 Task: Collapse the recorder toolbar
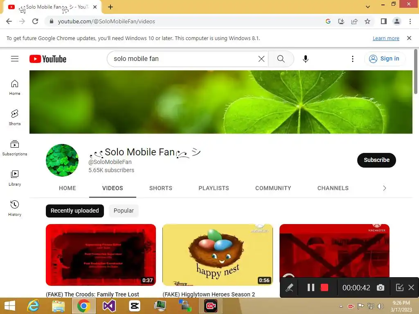(x=399, y=287)
